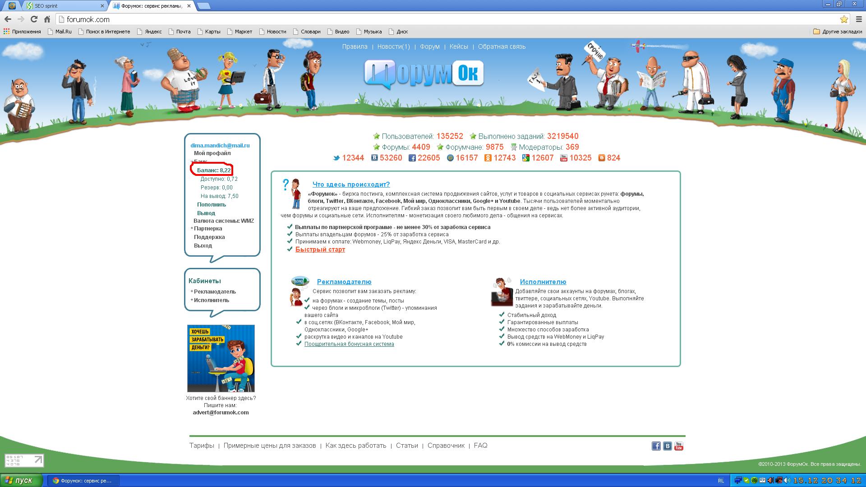Open Тарифы in the footer
The height and width of the screenshot is (487, 866).
202,446
